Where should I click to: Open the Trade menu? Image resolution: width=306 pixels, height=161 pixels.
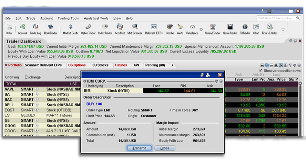click(x=31, y=18)
